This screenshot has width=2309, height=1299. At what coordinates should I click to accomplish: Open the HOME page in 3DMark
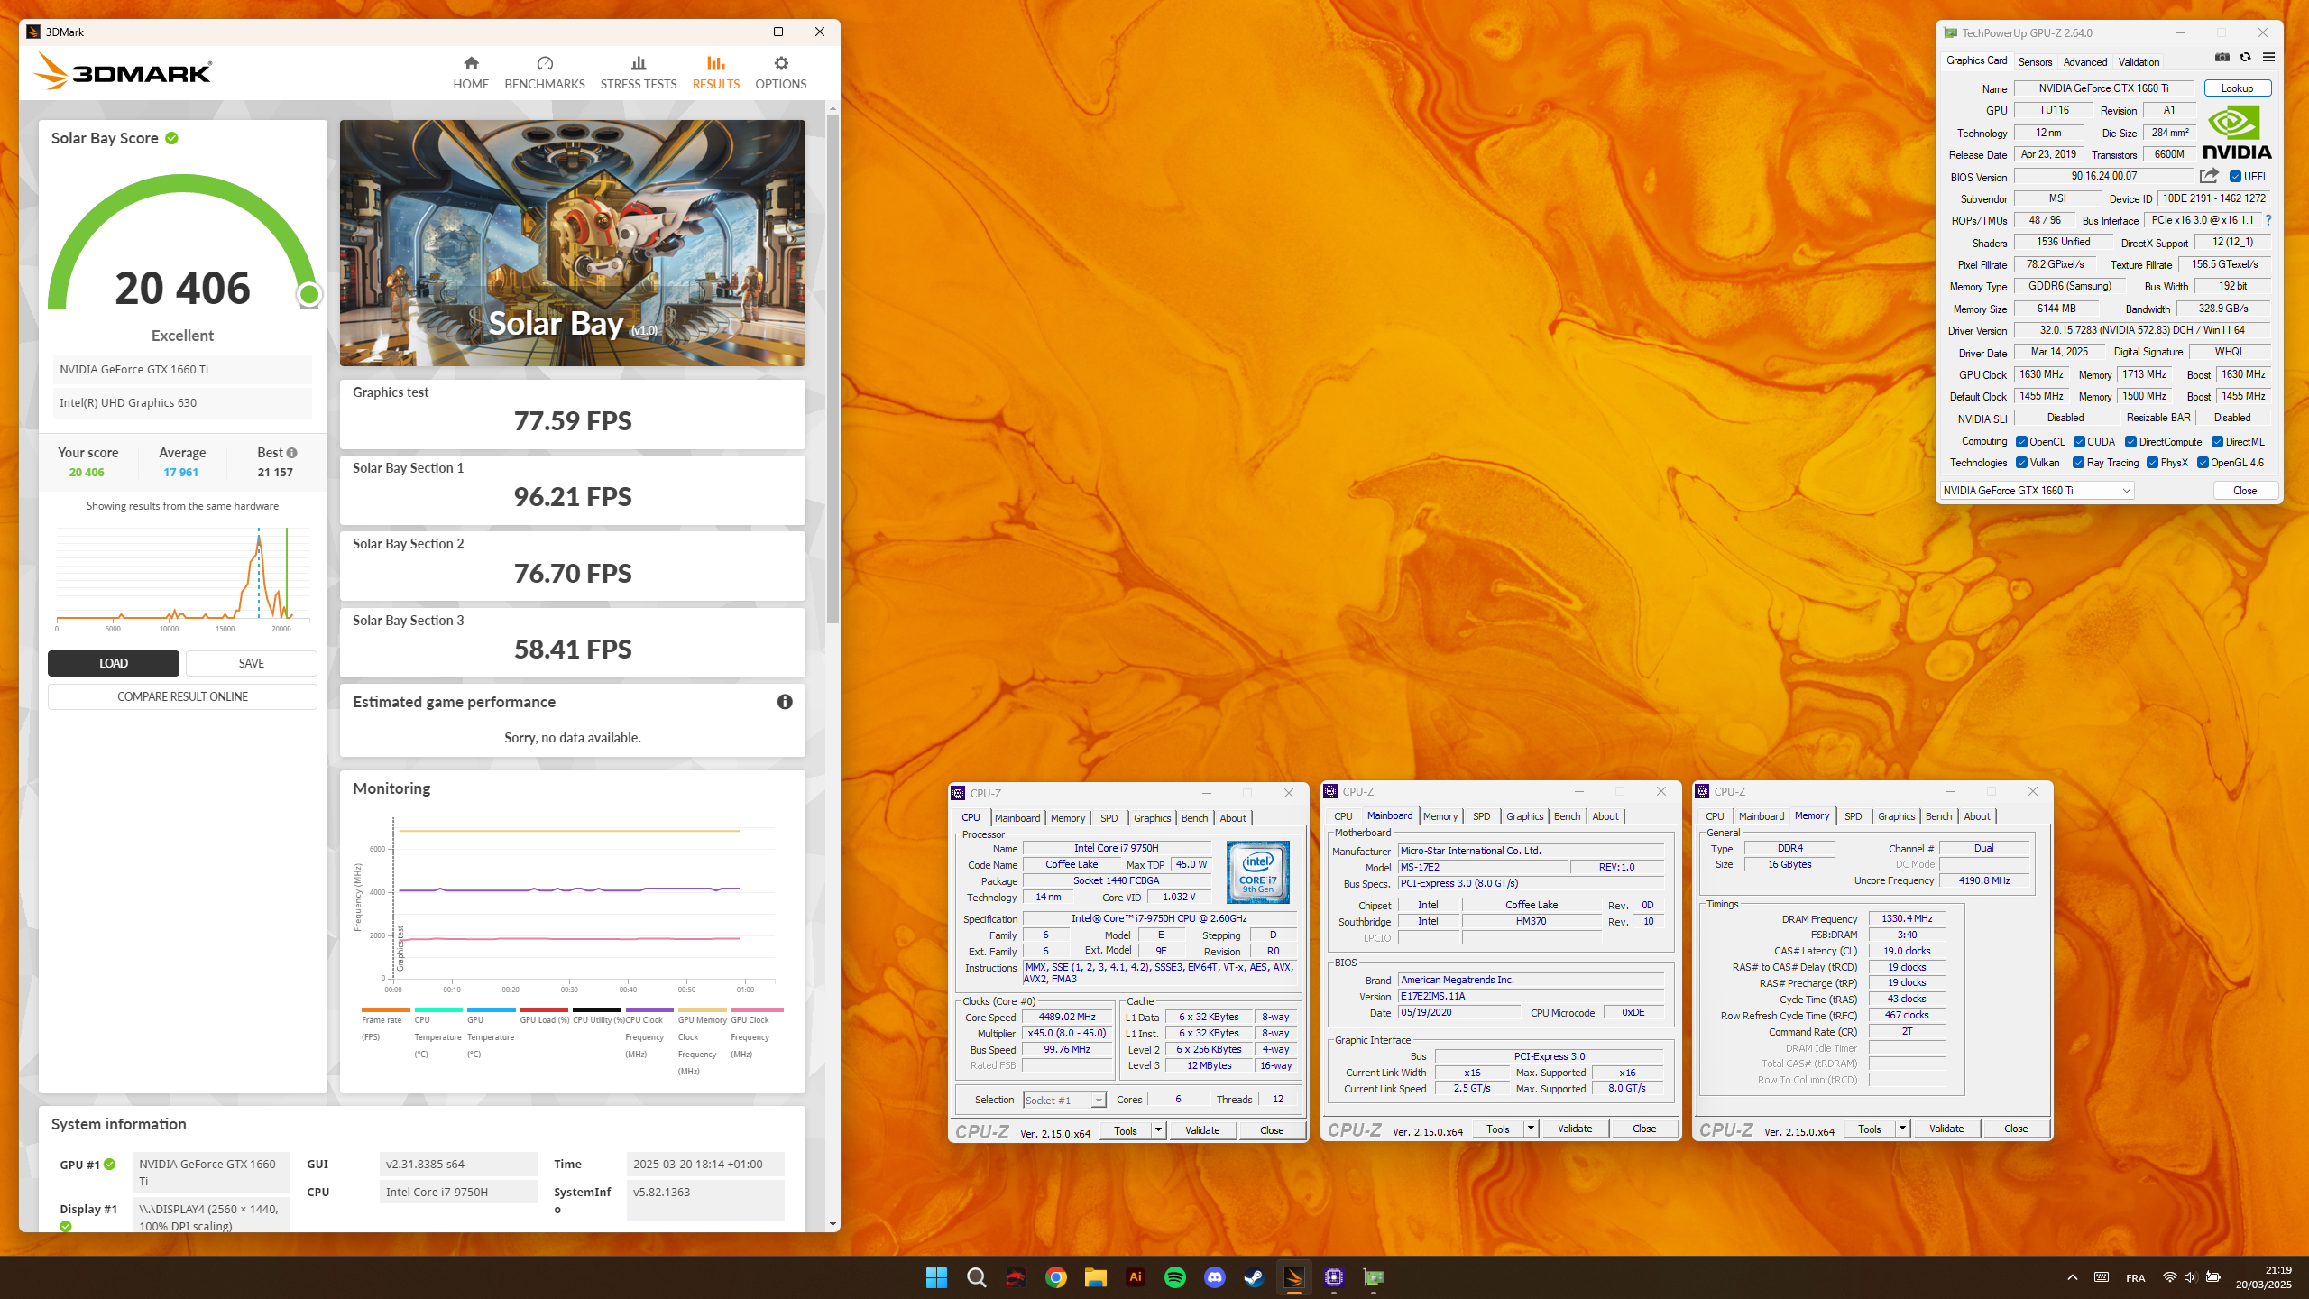[471, 73]
